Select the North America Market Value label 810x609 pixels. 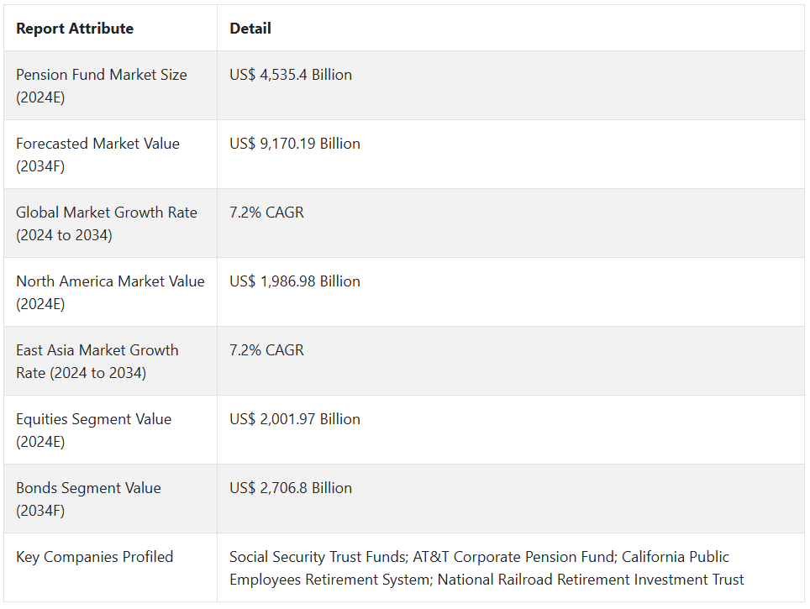110,292
